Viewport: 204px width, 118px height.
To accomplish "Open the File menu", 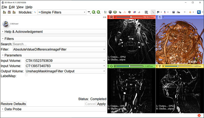I will coord(4,7).
